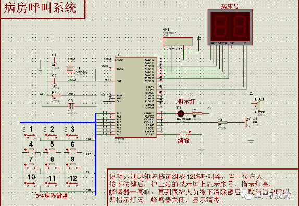Select capacitor C1 symbol

coord(54,60)
